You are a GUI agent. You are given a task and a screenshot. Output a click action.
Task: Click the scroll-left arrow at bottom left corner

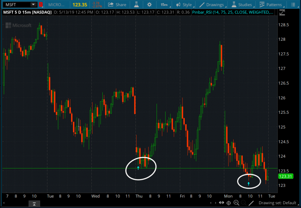(x=4, y=203)
